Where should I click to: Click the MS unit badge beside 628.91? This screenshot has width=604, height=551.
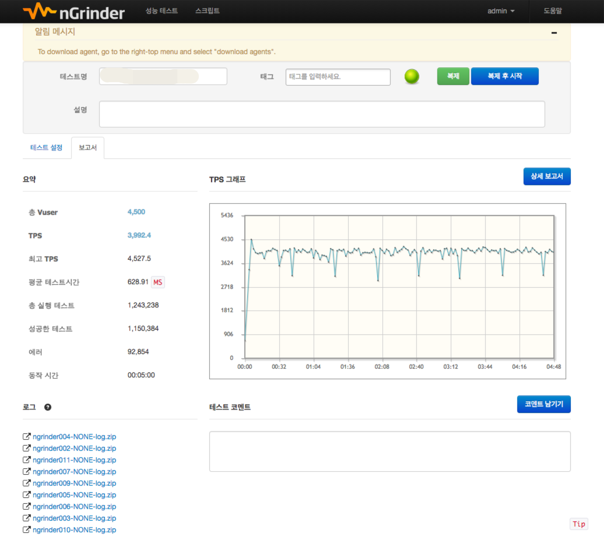158,282
